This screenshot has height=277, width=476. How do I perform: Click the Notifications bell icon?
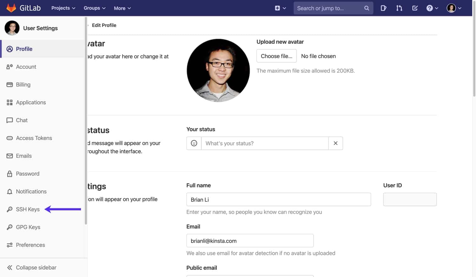click(10, 191)
